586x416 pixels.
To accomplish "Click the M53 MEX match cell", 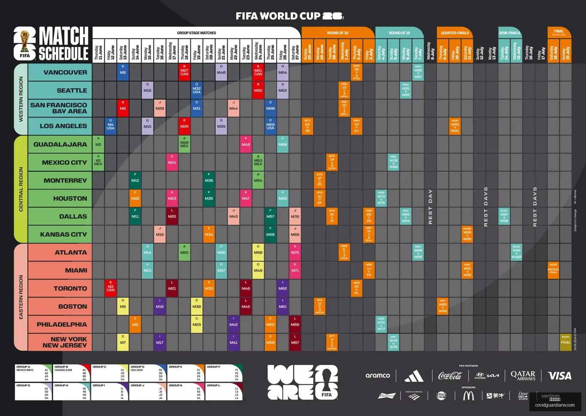I will pos(258,162).
